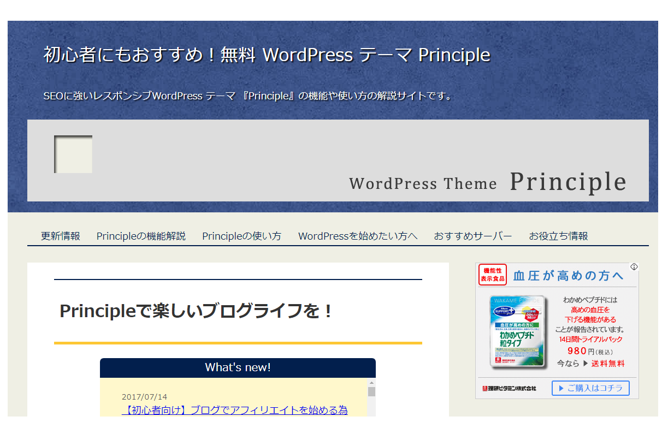The image size is (668, 440).
Task: Open the Principleの使い方 menu item
Action: point(241,236)
